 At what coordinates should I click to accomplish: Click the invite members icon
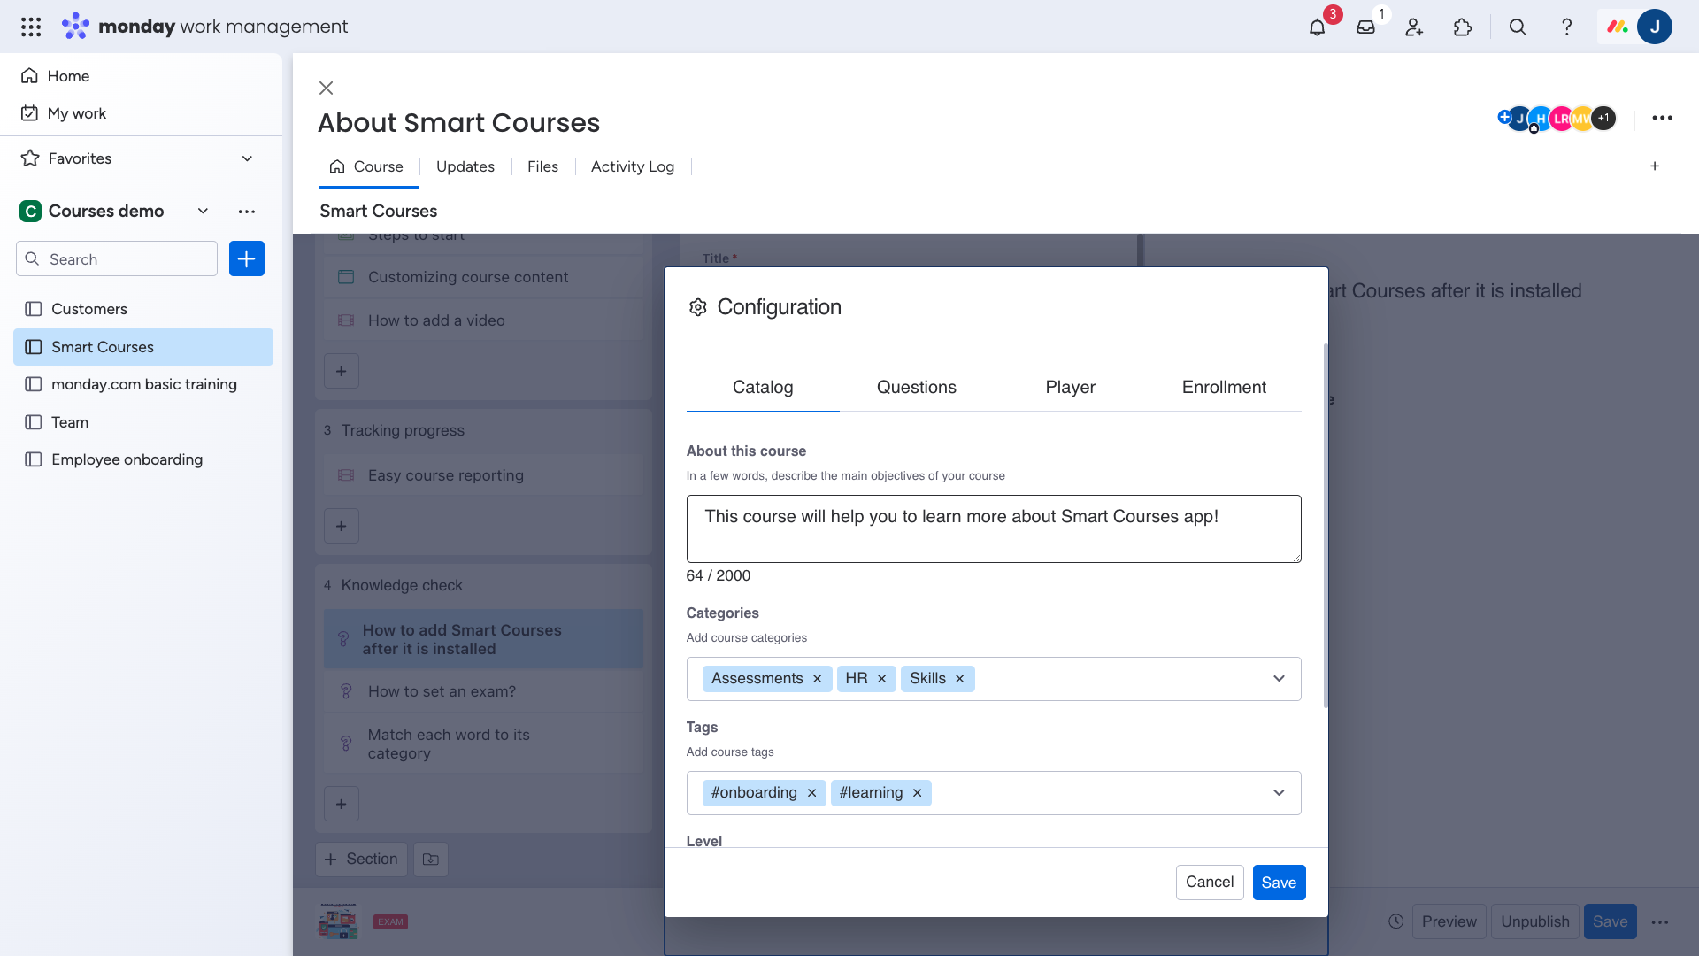click(x=1414, y=27)
